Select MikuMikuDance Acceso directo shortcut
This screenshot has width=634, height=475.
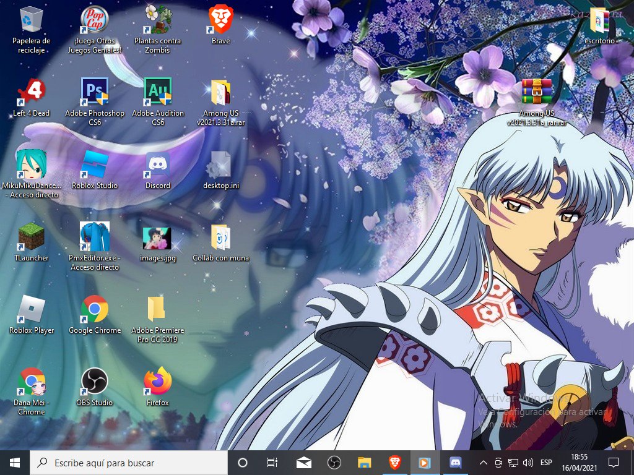(x=31, y=174)
